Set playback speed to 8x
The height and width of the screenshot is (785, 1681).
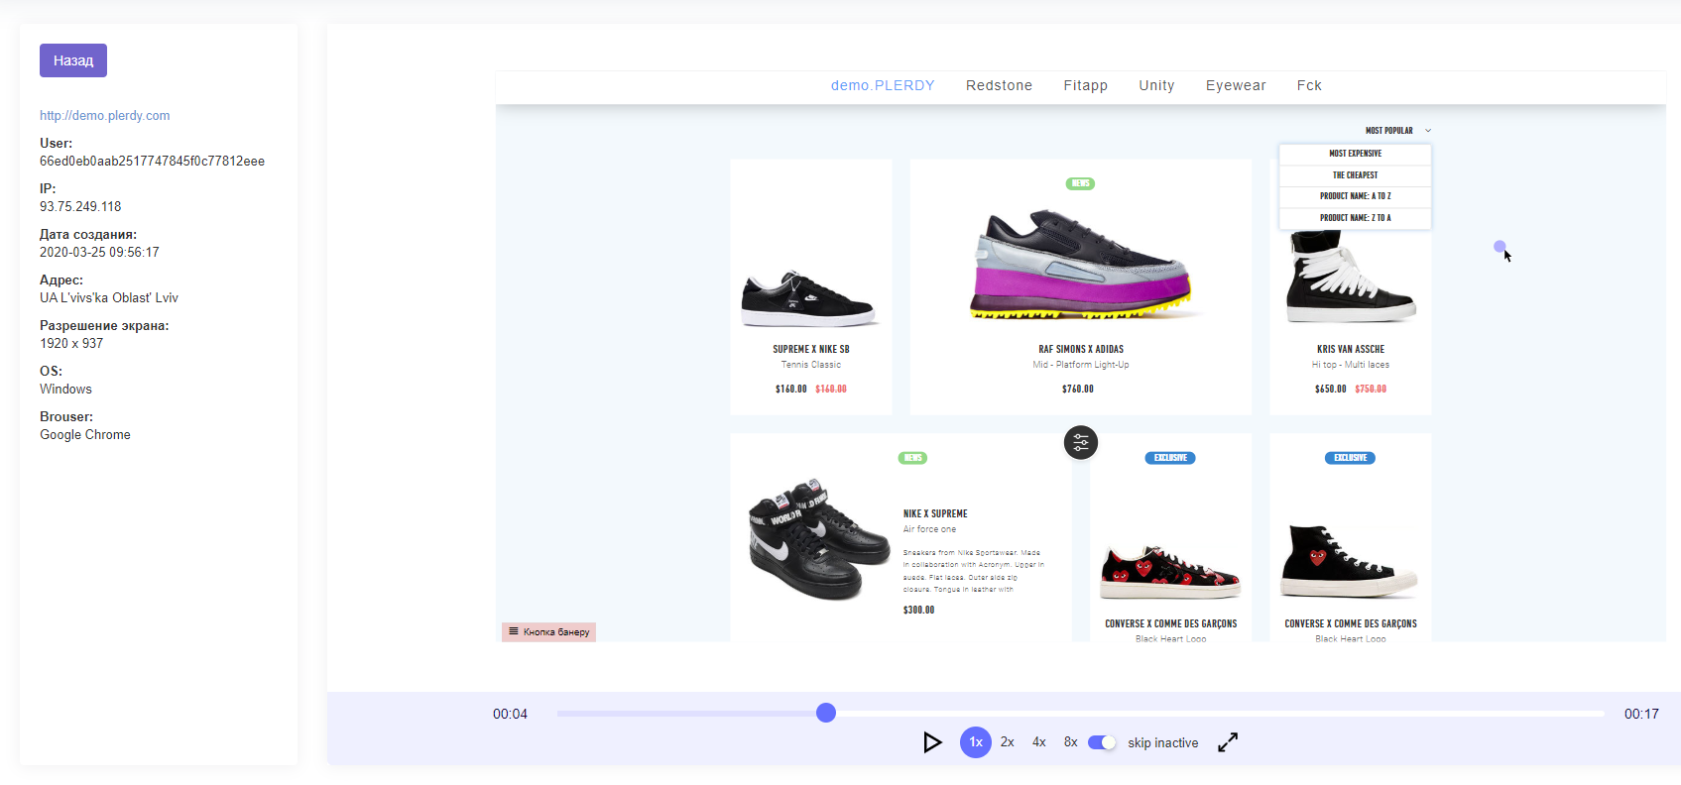tap(1071, 742)
